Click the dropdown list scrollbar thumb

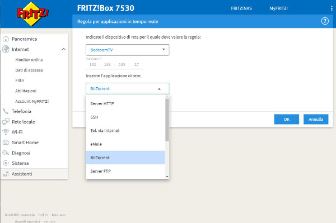(x=167, y=120)
